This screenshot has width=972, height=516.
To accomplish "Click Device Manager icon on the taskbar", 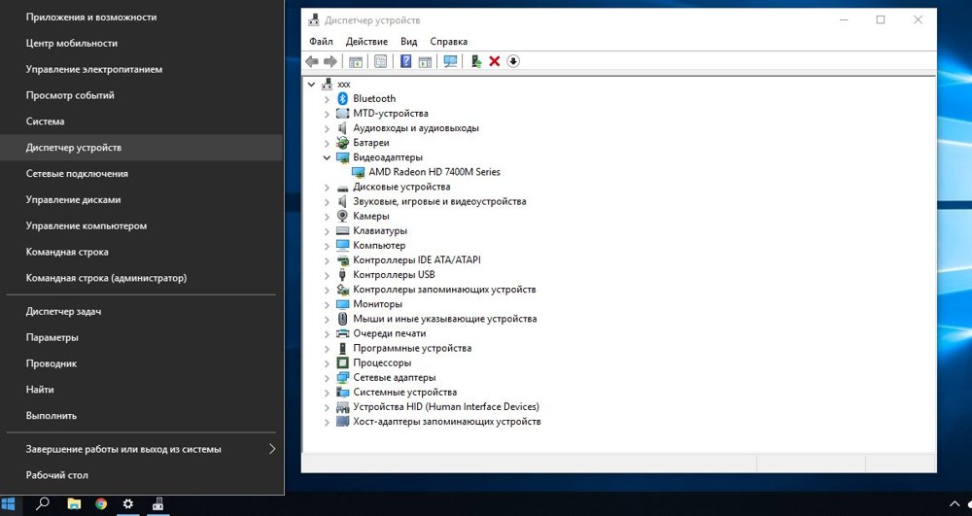I will (158, 503).
